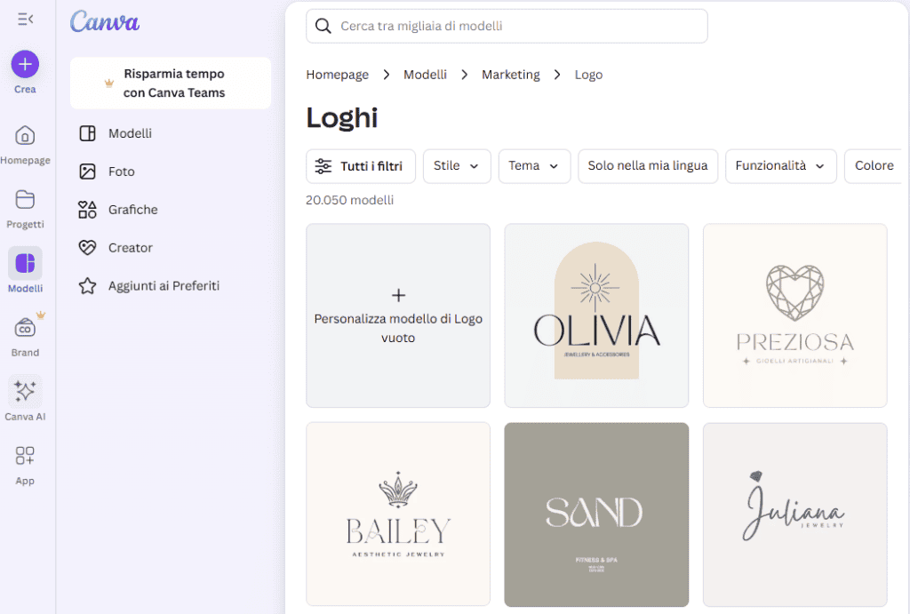The image size is (910, 614).
Task: Open the Funzionalità dropdown
Action: pos(780,166)
